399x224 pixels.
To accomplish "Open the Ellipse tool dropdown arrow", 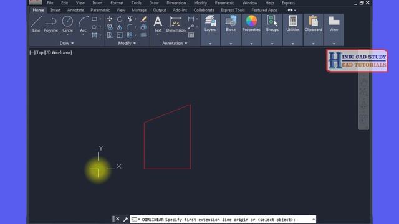I will coord(100,27).
